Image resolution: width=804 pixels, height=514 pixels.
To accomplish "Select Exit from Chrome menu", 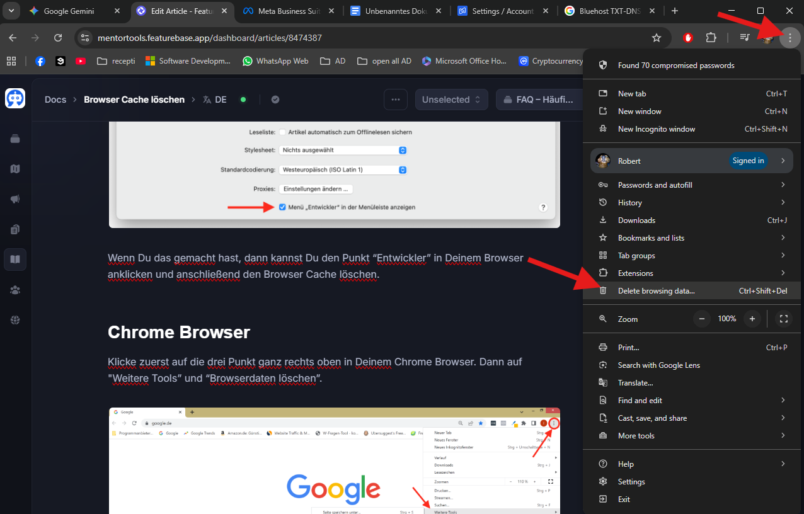I will [x=692, y=499].
